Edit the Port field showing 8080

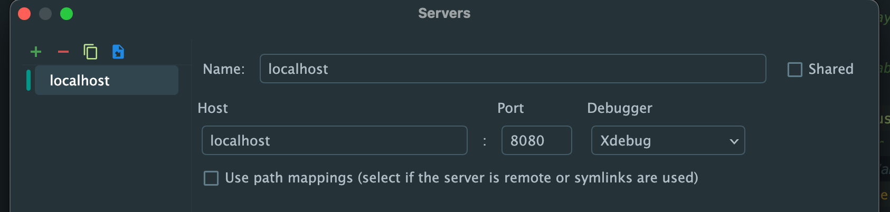click(536, 140)
